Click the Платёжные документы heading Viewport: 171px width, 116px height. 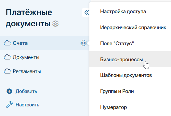point(29,18)
